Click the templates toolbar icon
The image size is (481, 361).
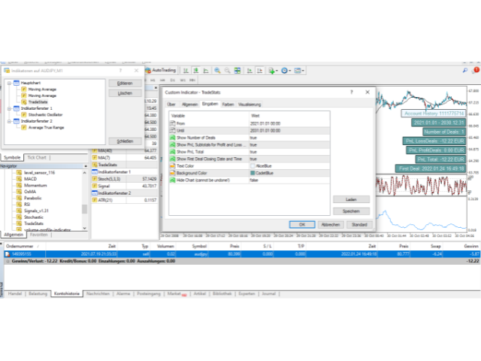click(x=298, y=71)
